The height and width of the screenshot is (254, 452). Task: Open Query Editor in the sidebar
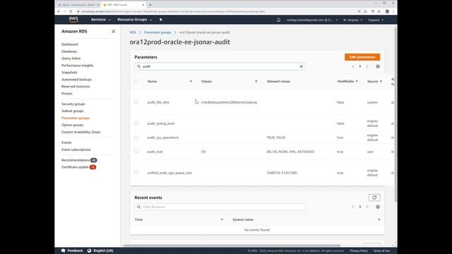[71, 59]
